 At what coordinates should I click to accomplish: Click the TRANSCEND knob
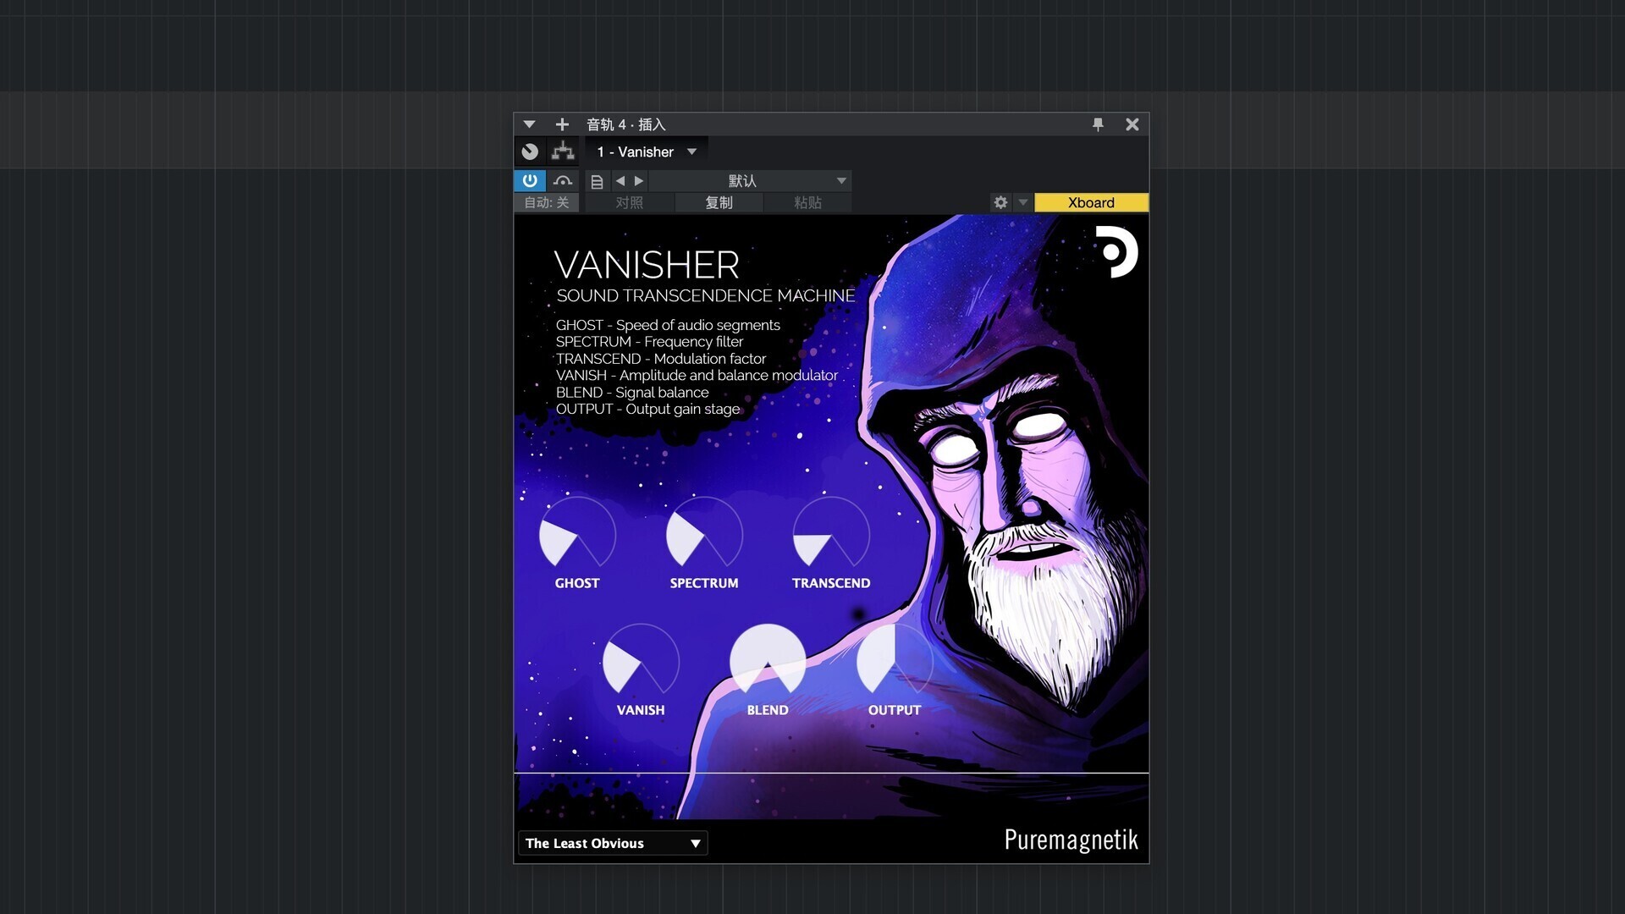tap(831, 534)
